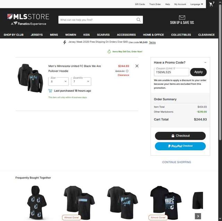Click the Sign Up & Save 10% envelope icon
222x221 pixels.
(x=182, y=18)
